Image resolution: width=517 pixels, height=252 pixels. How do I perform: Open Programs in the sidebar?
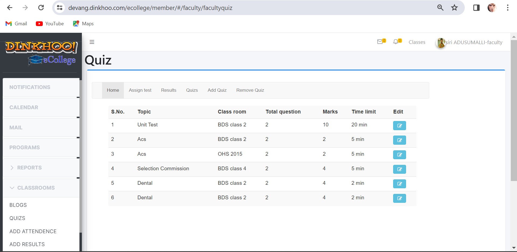[41, 147]
